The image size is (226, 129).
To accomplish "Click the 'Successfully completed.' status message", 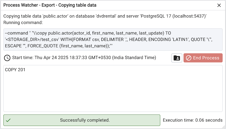I will [85, 120].
